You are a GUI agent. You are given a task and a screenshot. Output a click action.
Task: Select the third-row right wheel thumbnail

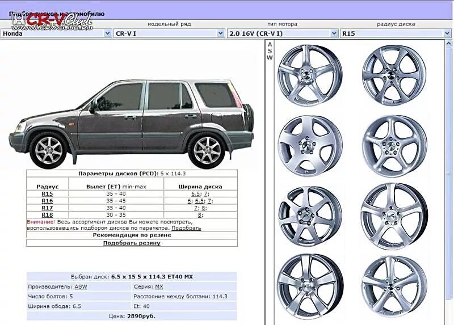(x=394, y=217)
